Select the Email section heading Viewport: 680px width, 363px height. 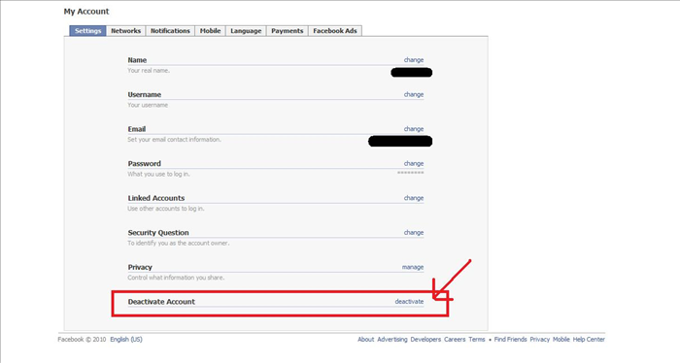click(x=137, y=129)
